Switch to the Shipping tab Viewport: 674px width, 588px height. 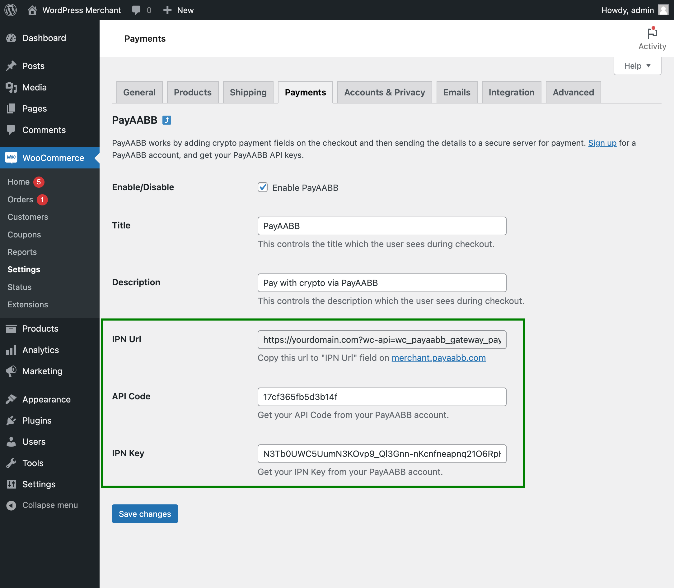(248, 93)
